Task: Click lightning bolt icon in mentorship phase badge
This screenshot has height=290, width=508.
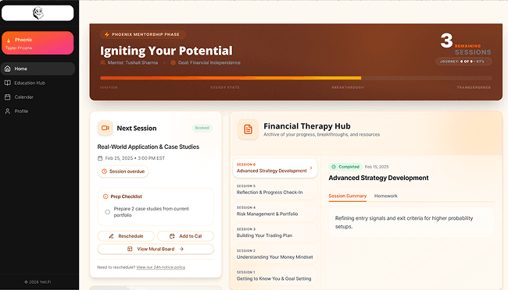Action: click(106, 34)
